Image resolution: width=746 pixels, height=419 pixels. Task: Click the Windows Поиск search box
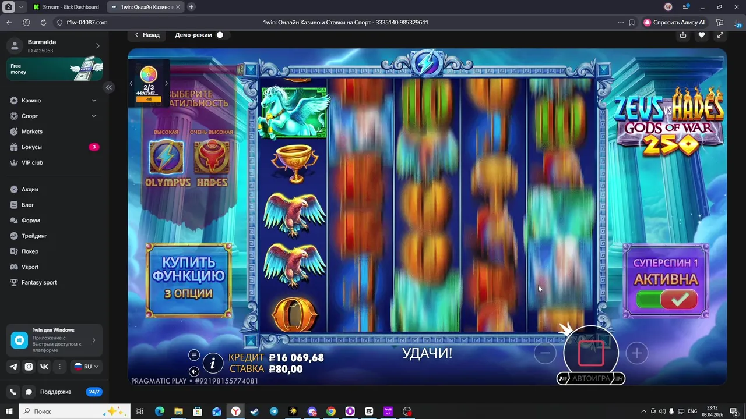[76, 411]
